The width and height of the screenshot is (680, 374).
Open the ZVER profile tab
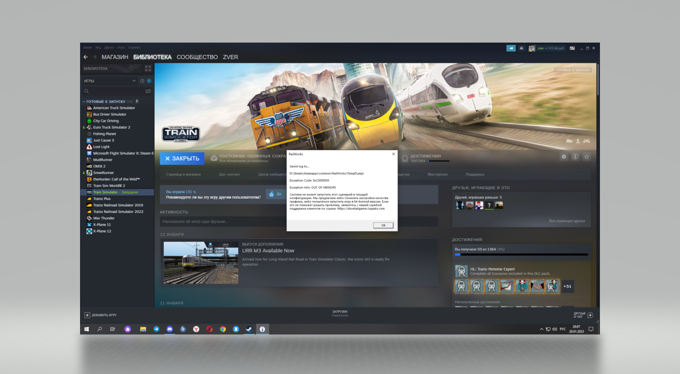click(x=230, y=57)
